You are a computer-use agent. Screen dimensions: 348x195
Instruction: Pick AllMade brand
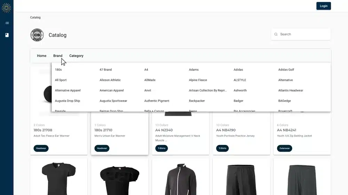[x=150, y=80]
